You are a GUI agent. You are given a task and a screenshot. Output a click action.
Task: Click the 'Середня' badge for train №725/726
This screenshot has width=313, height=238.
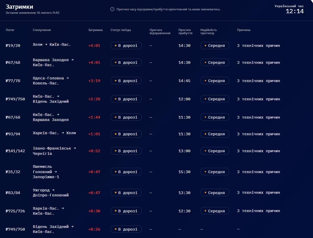pos(215,211)
